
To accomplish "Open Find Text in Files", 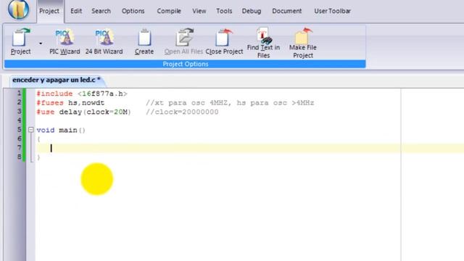I will [x=263, y=43].
